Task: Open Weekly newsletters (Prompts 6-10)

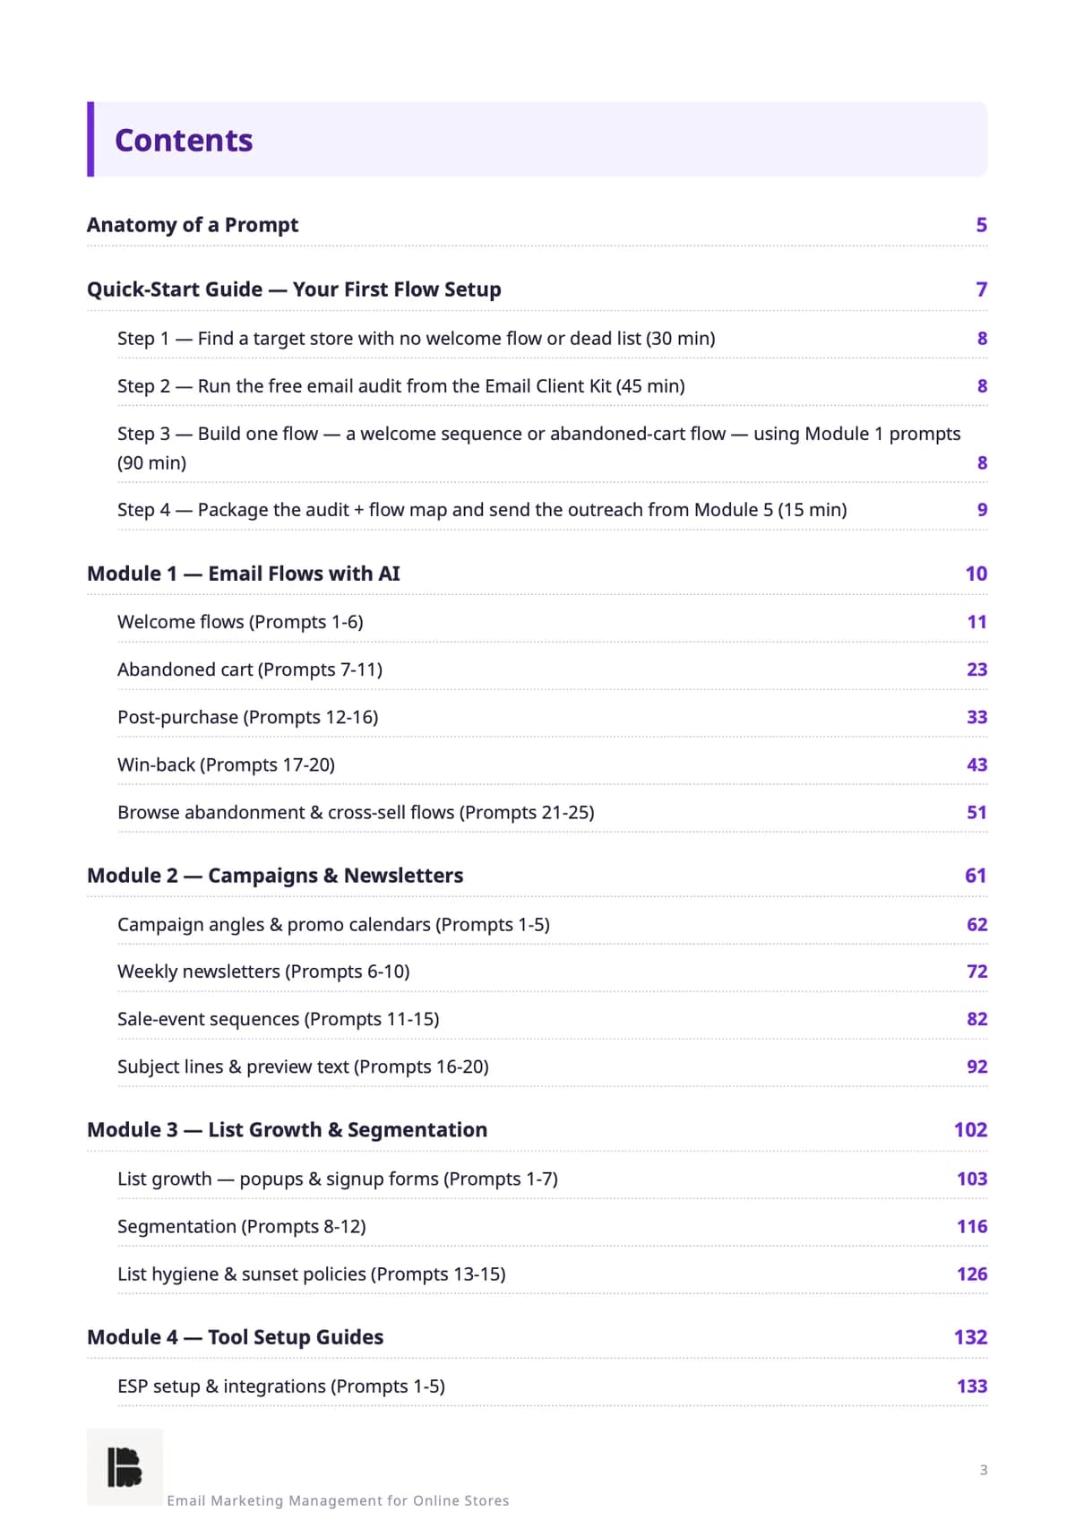Action: [552, 972]
